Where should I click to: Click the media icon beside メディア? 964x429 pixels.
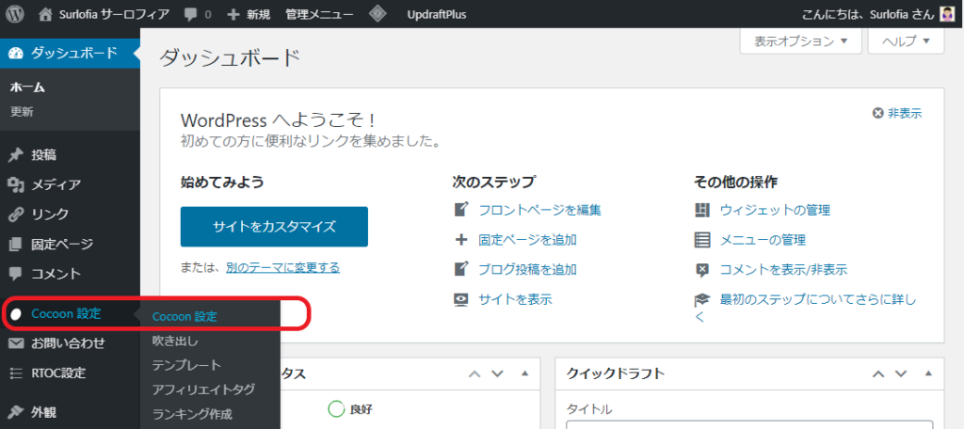pos(16,185)
